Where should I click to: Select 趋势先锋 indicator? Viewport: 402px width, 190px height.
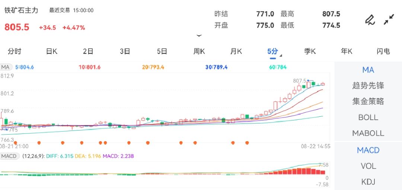(x=368, y=86)
